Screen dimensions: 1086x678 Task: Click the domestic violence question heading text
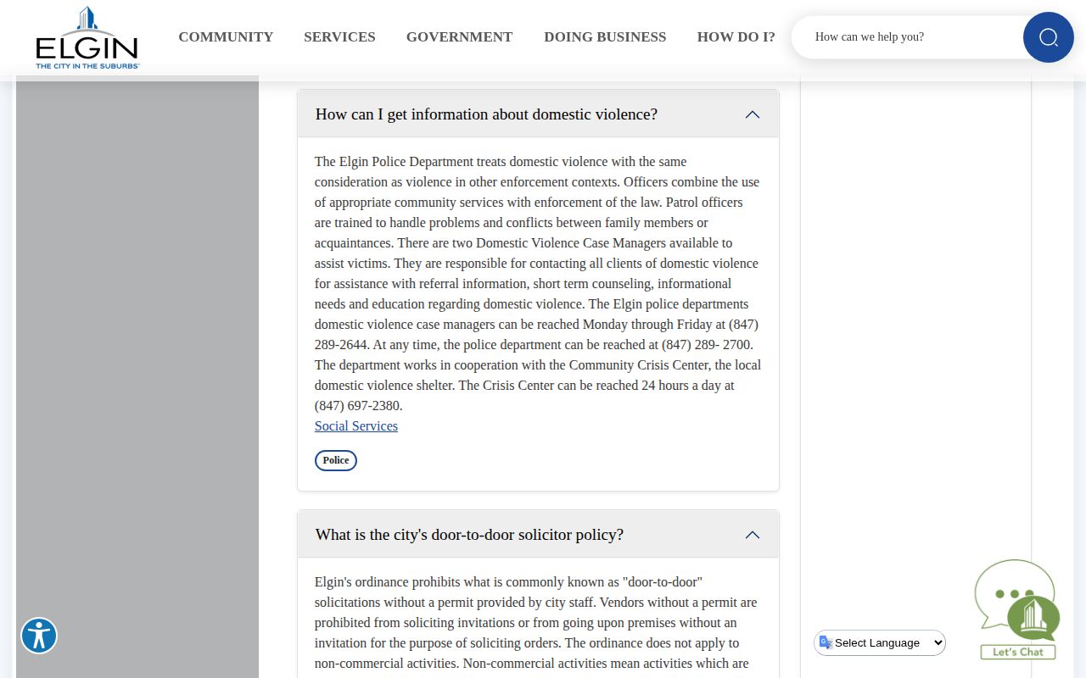[x=486, y=114]
